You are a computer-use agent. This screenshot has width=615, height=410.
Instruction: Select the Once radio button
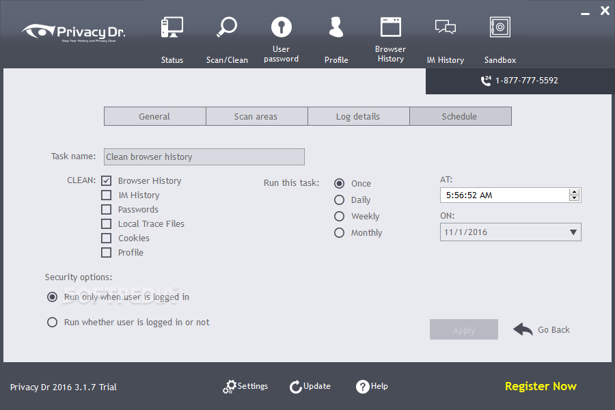(x=339, y=183)
